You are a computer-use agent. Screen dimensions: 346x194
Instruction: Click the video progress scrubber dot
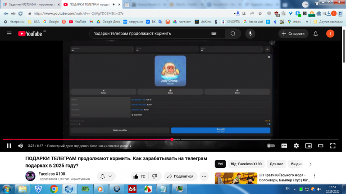click(x=172, y=140)
